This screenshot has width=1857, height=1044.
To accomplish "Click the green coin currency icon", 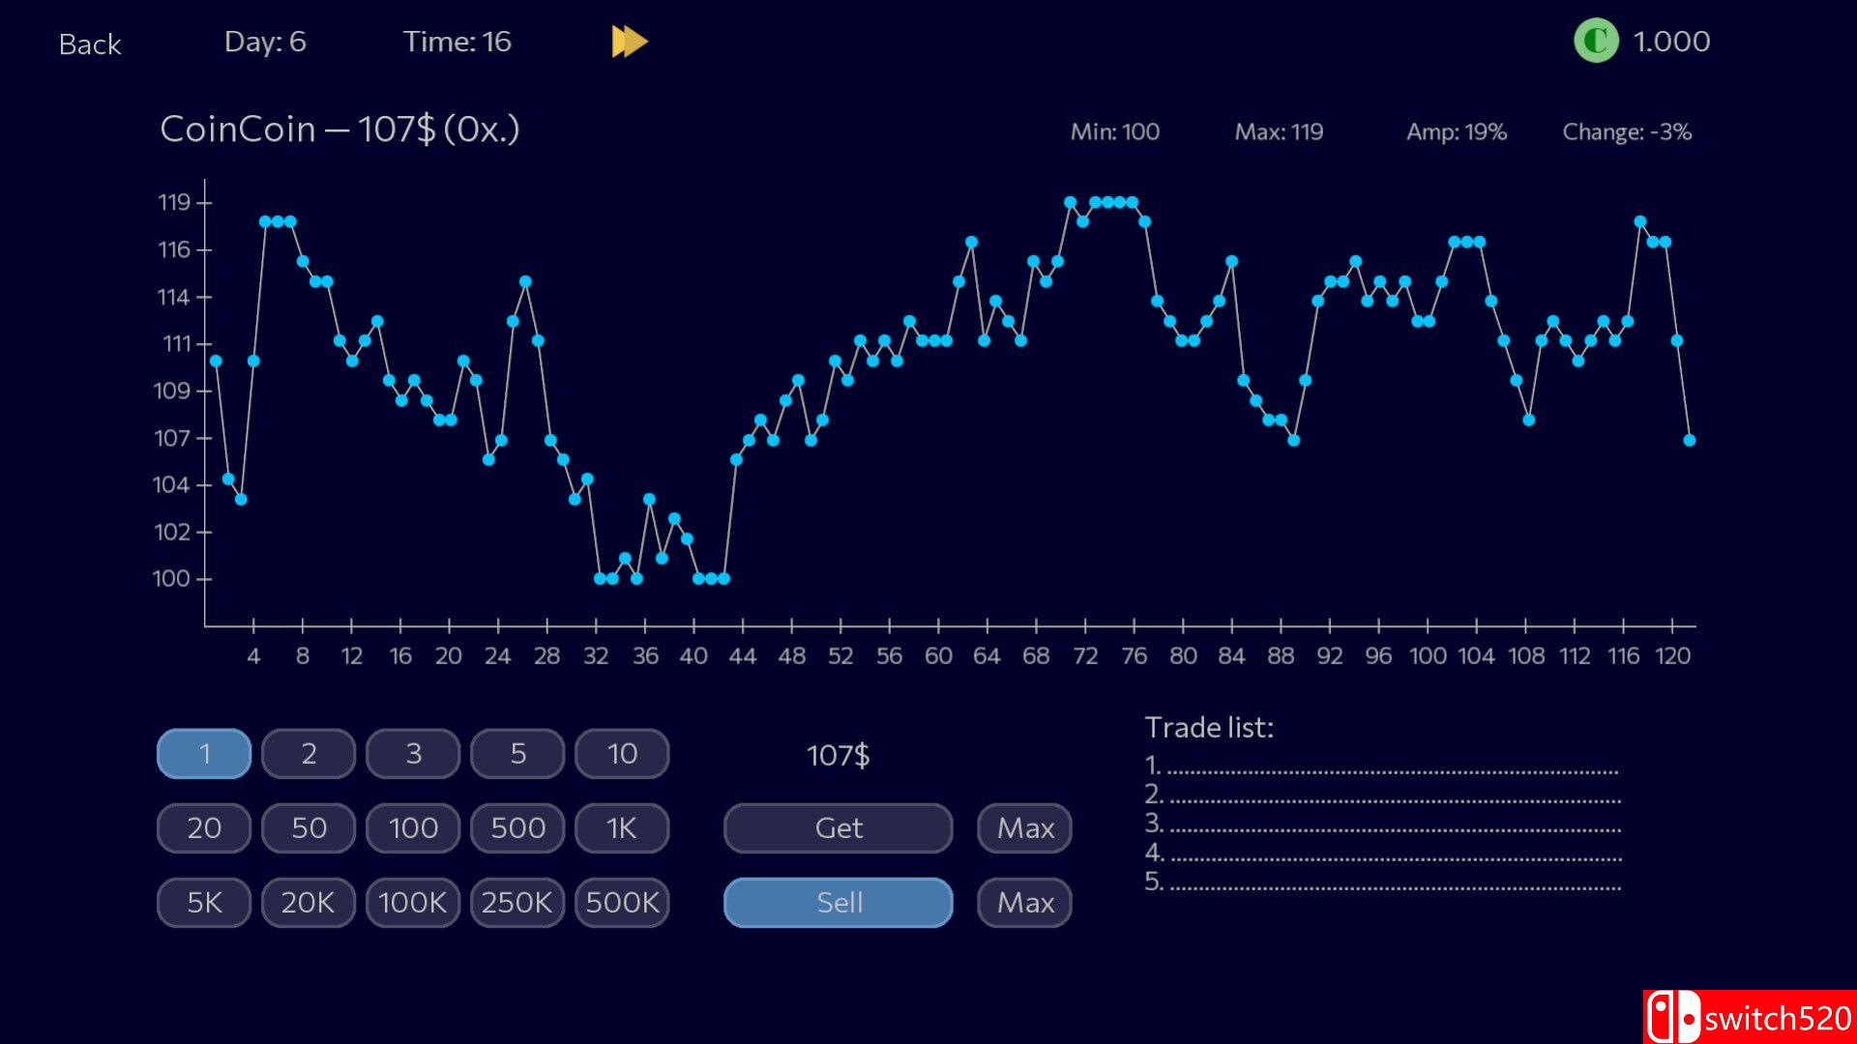I will [x=1596, y=42].
